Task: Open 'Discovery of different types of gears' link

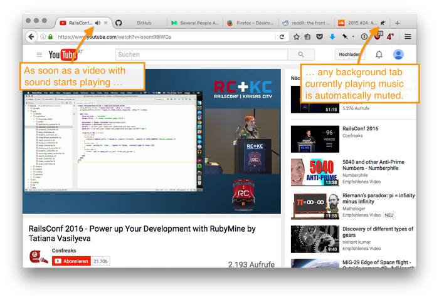Action: (378, 232)
